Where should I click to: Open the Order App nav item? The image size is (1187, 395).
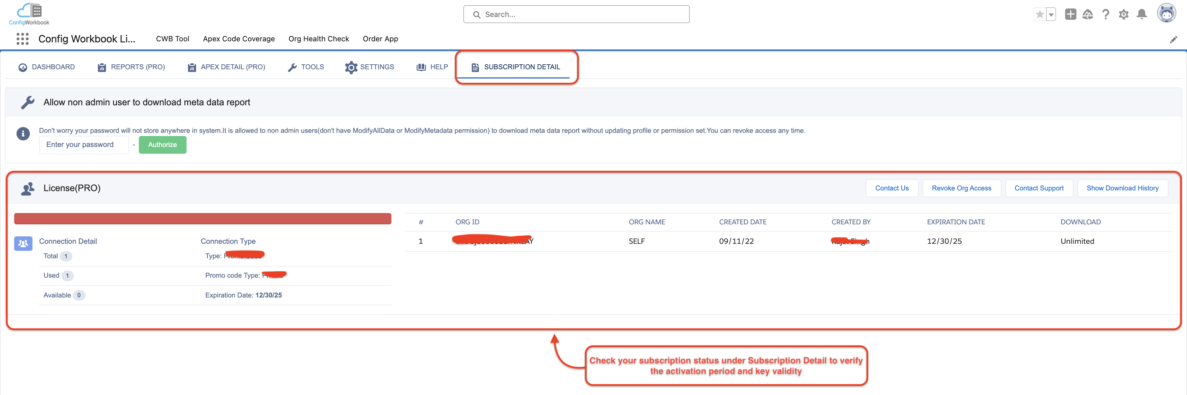[x=380, y=39]
